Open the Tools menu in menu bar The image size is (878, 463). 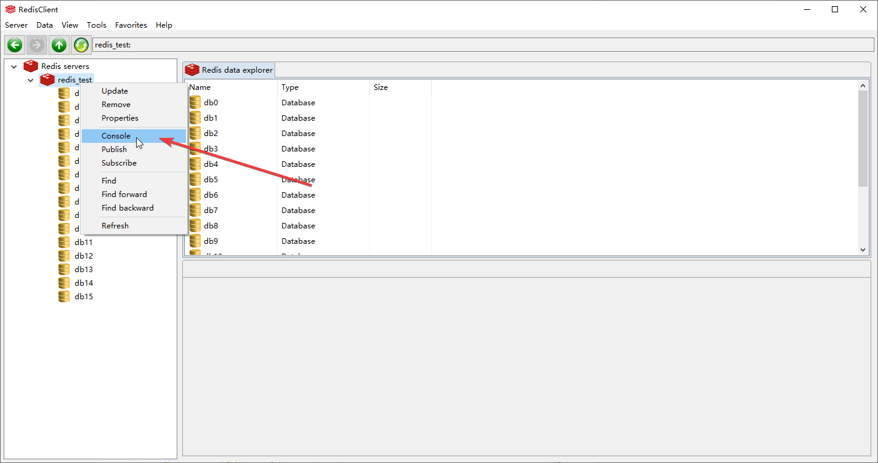pyautogui.click(x=97, y=25)
